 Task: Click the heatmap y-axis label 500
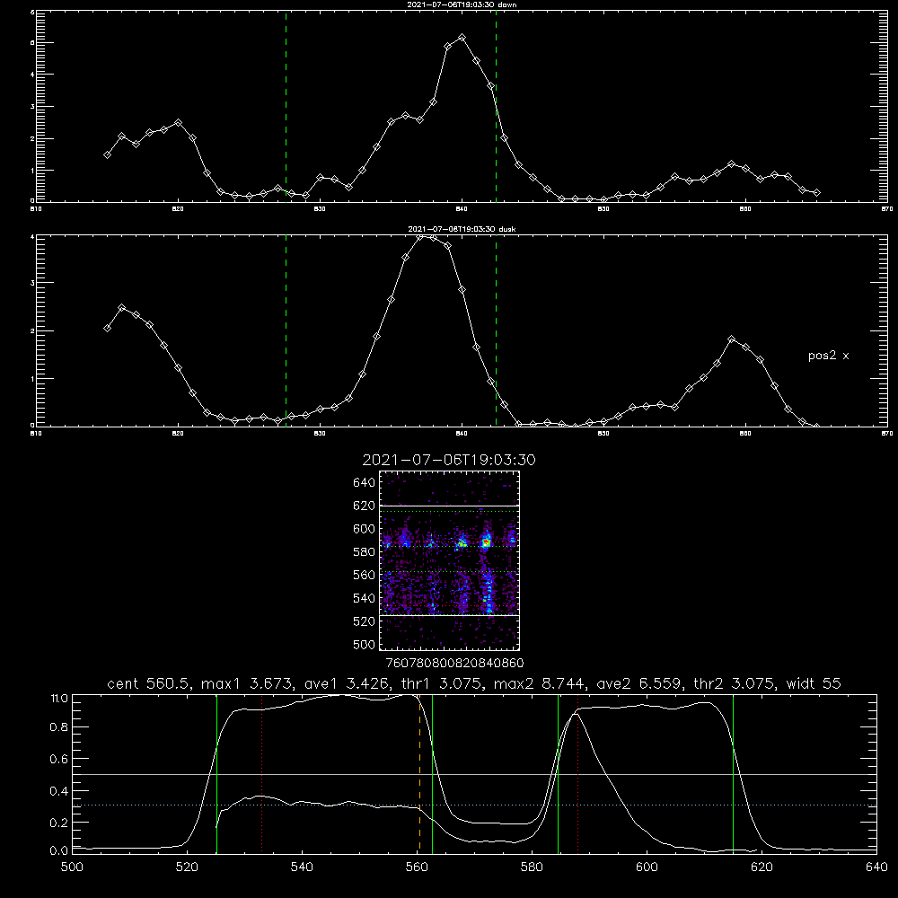[x=365, y=644]
